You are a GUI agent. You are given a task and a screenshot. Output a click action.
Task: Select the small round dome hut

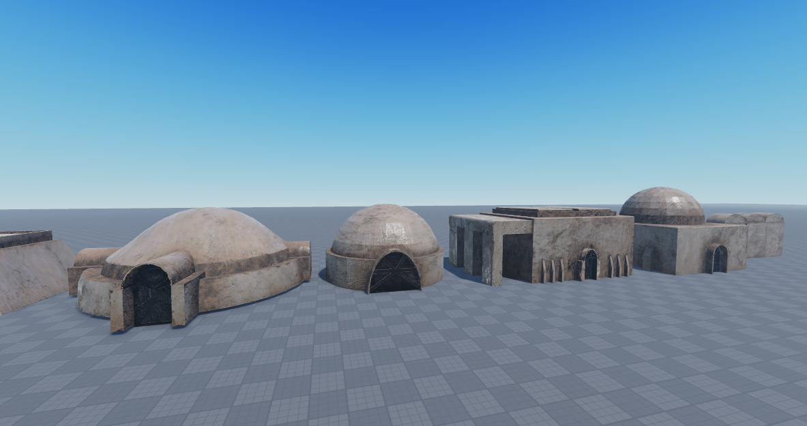[384, 249]
